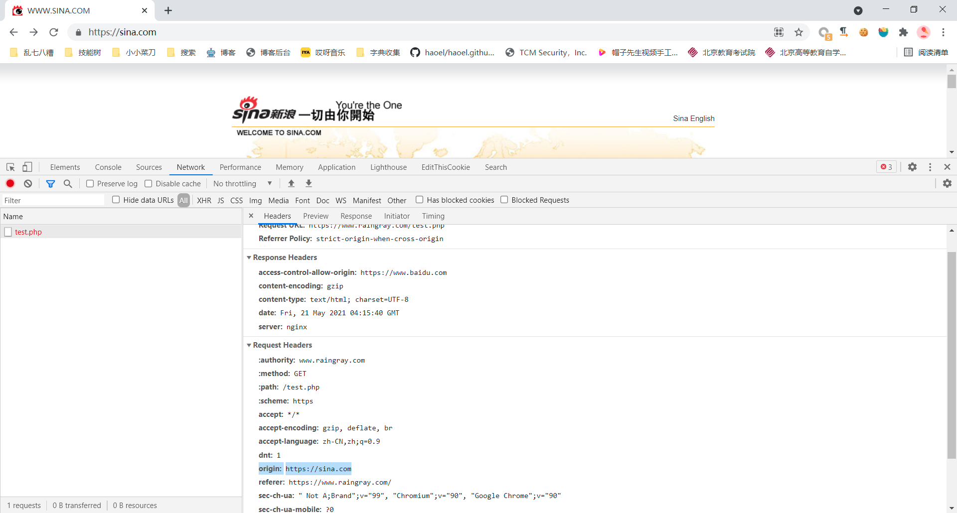Reload the sina.com page
Viewport: 957px width, 513px height.
(x=54, y=32)
